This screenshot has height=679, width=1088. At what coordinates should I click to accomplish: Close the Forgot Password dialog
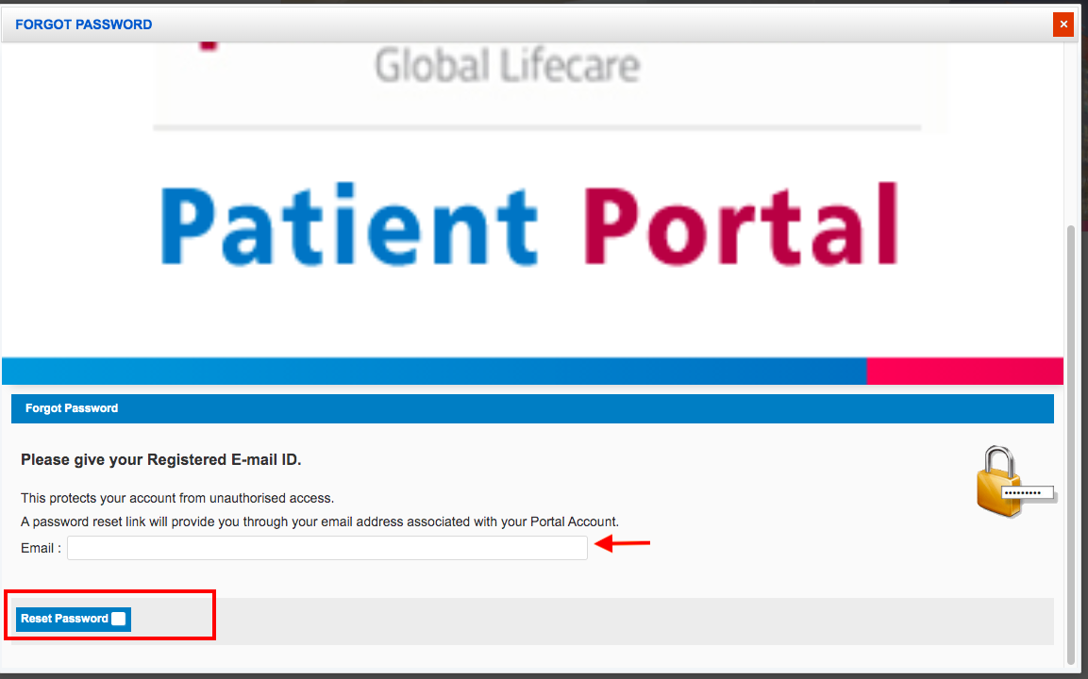(1063, 25)
